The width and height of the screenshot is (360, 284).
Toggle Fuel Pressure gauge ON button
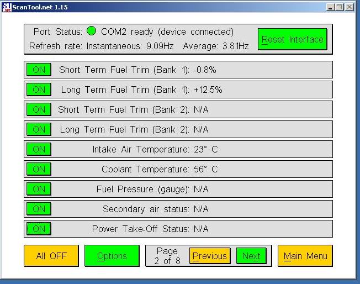(x=39, y=189)
